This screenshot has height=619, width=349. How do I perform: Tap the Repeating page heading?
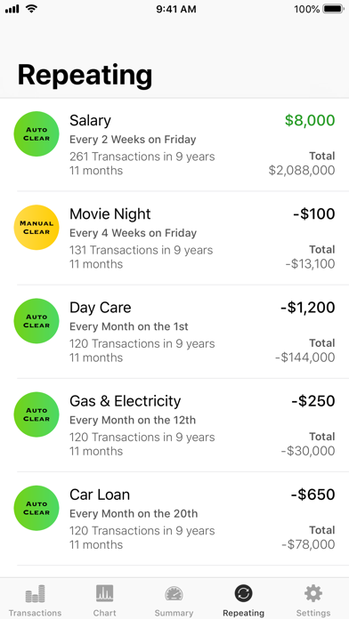85,75
